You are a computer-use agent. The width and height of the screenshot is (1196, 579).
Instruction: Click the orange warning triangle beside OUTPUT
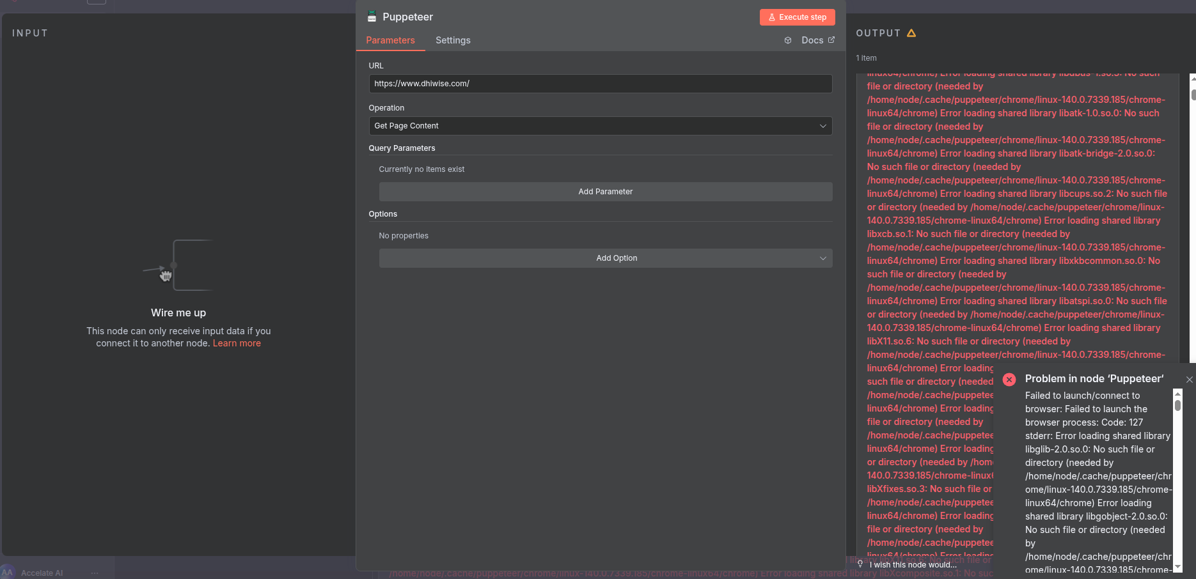[x=911, y=33]
